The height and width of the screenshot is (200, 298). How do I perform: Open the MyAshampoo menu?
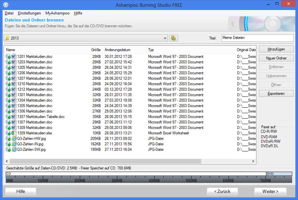point(57,13)
